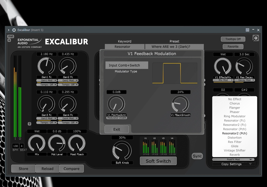Click the V1 FBackSmooth knob
The width and height of the screenshot is (267, 187).
(x=180, y=104)
